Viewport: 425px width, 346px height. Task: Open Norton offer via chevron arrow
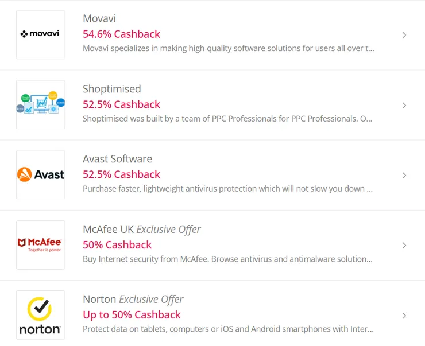(x=404, y=316)
